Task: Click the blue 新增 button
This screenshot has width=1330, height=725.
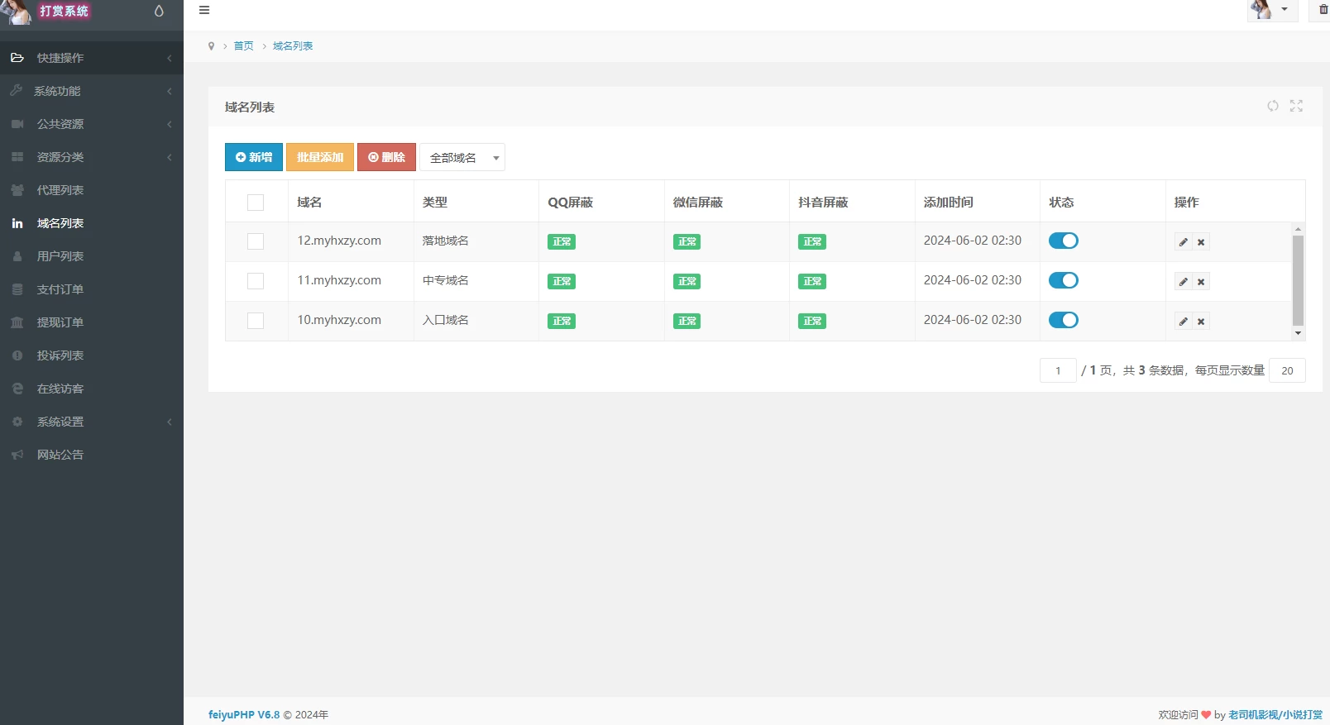Action: point(254,157)
